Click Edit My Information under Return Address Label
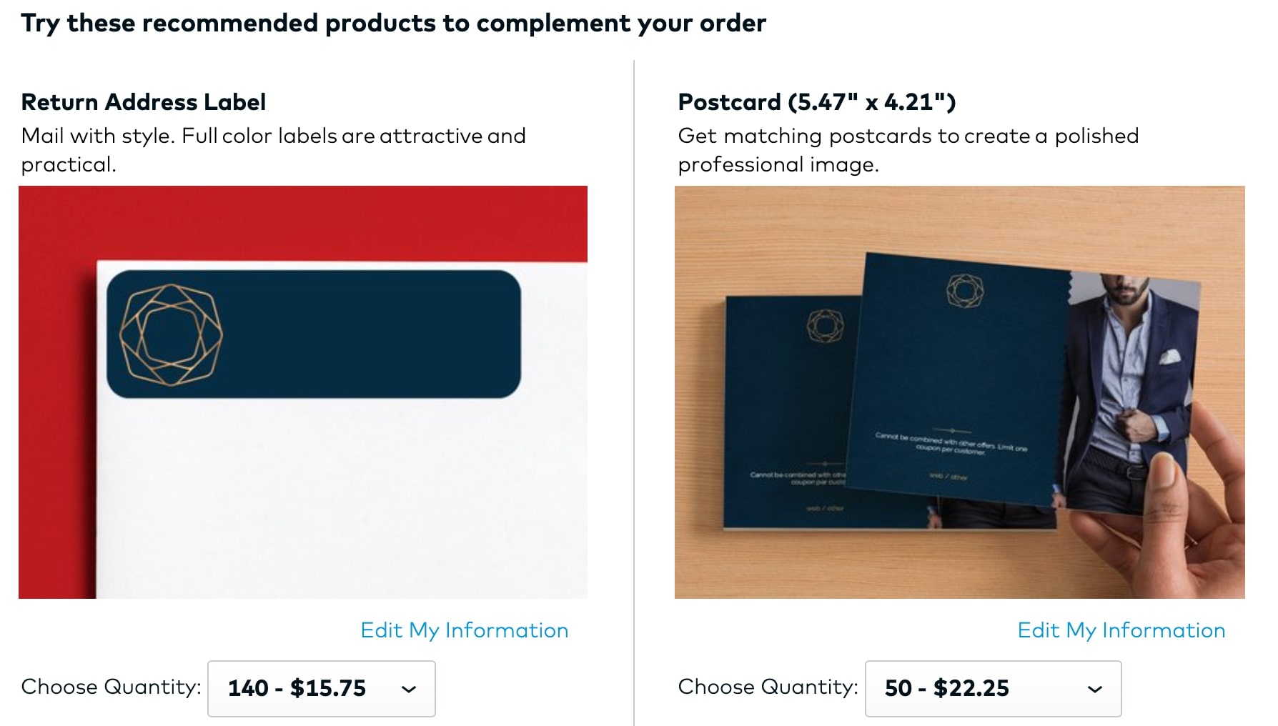Viewport: 1278px width, 726px height. tap(464, 630)
